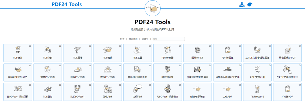Select the 收藏夹 filter tab
Screen dimensions: 305x109
coord(145,39)
